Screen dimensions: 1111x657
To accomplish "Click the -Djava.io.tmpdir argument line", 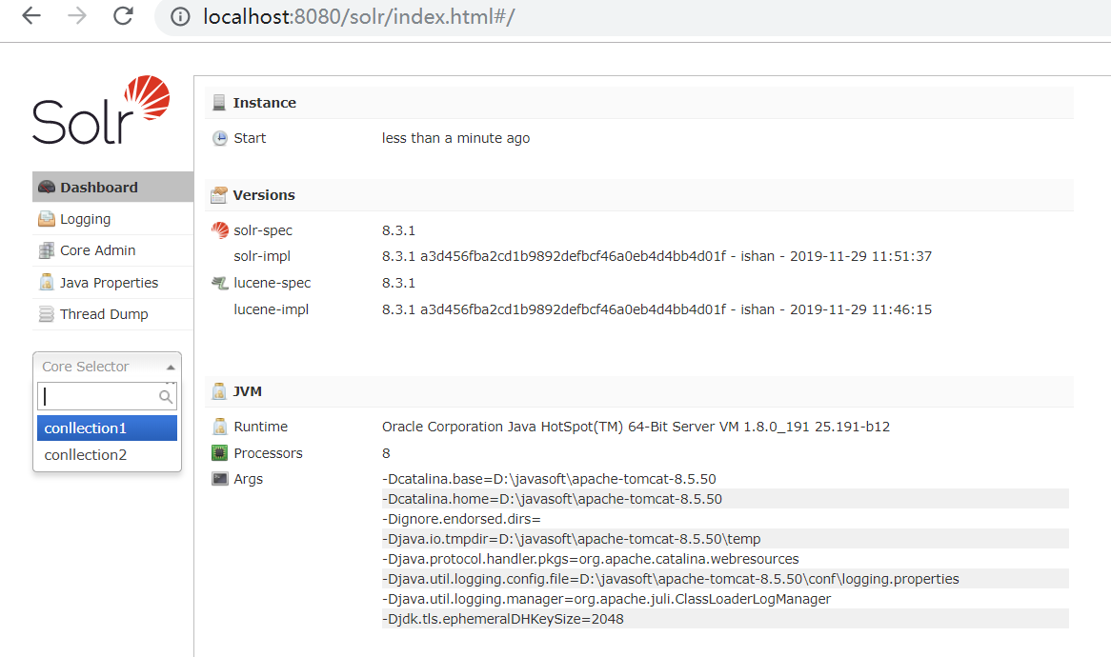I will point(725,539).
